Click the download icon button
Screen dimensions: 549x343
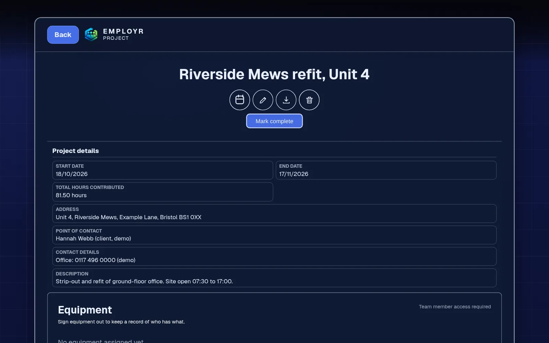pos(286,100)
